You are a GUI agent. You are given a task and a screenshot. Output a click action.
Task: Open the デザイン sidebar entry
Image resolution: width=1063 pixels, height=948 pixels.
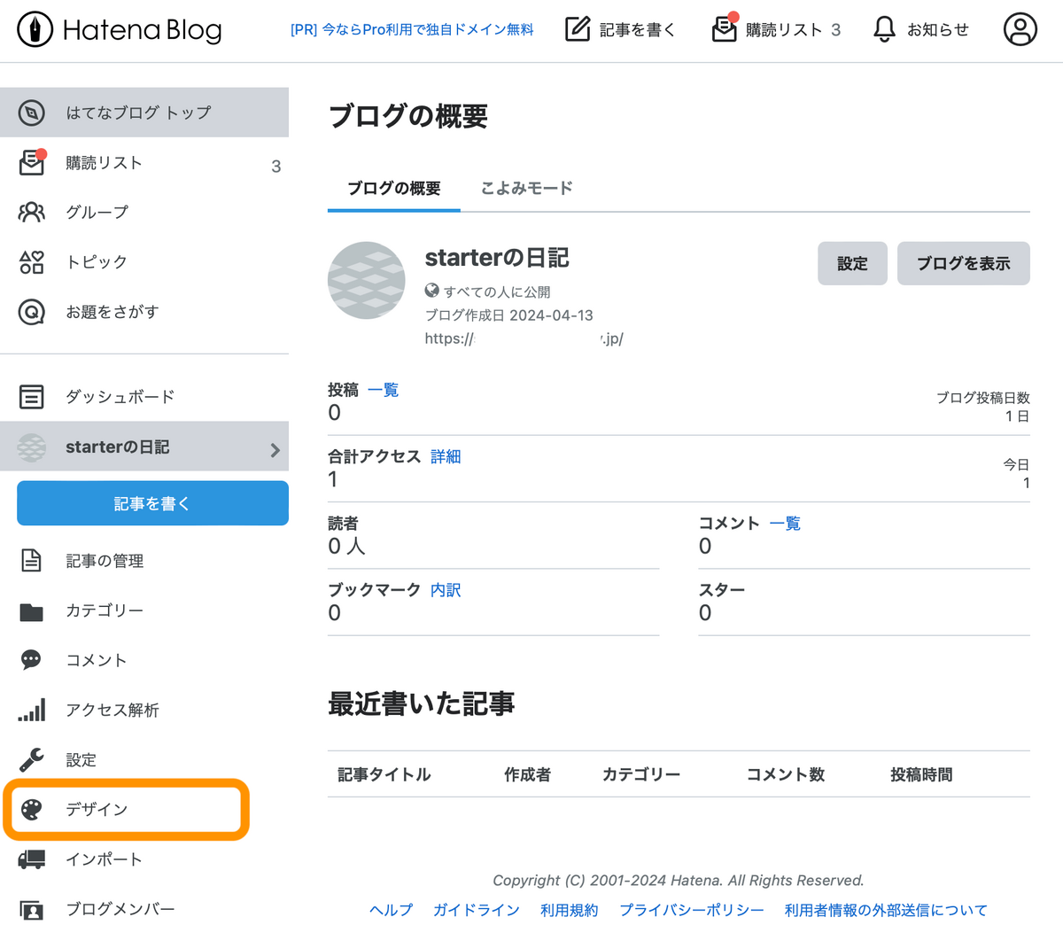pos(144,809)
